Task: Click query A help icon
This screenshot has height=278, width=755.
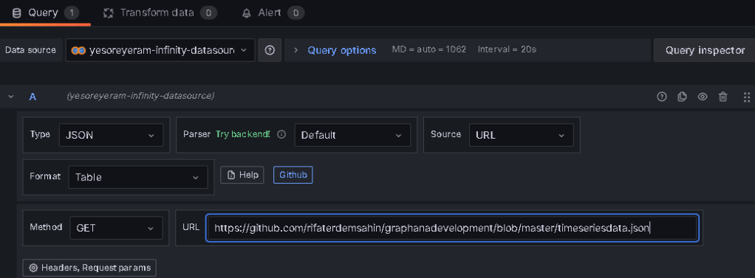Action: [662, 97]
